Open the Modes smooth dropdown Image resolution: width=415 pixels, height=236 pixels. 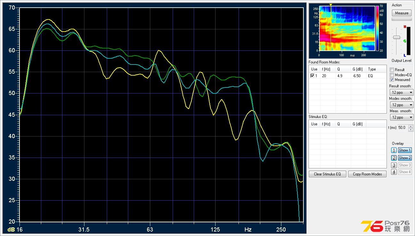pos(402,105)
